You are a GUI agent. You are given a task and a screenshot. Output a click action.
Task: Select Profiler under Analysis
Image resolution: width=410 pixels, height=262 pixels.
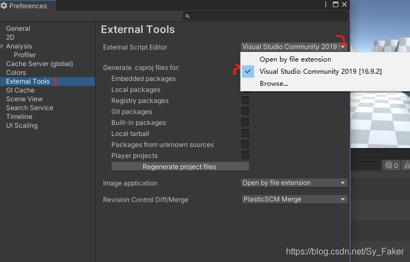pyautogui.click(x=25, y=55)
